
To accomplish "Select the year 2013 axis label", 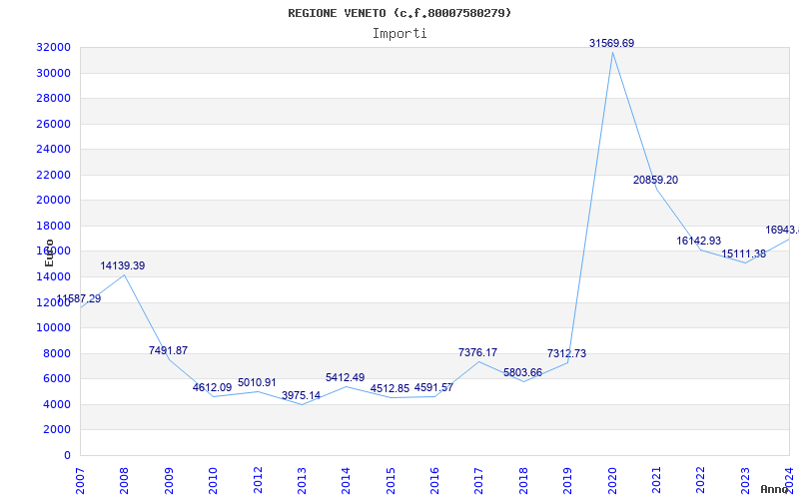I will (x=302, y=481).
